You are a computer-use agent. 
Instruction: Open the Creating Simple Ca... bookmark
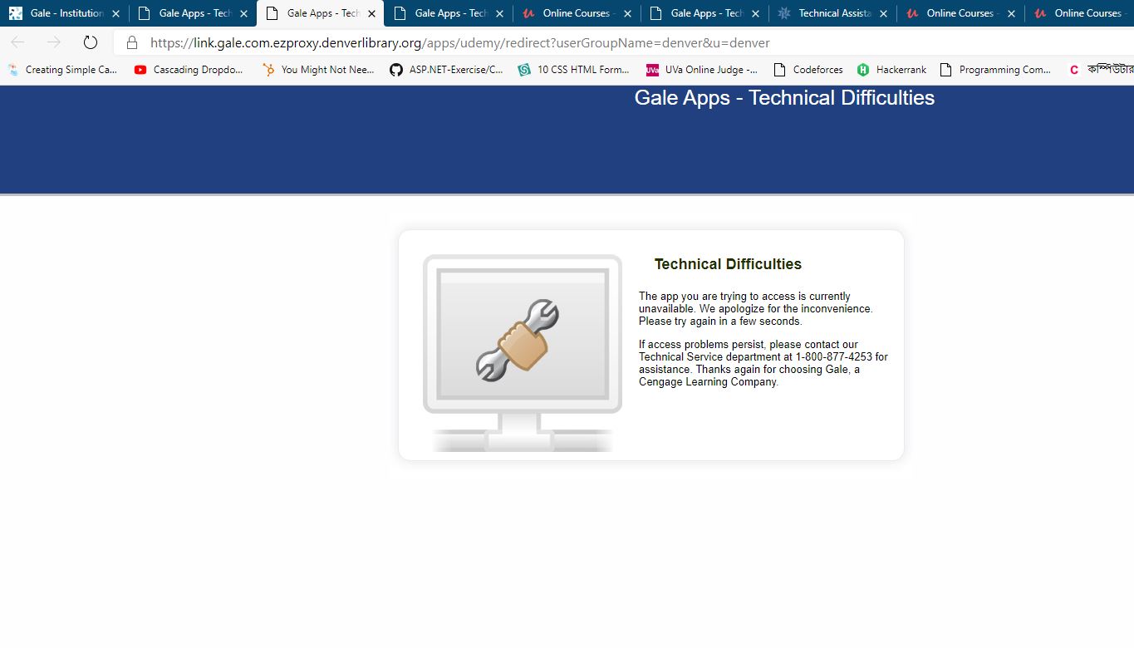pyautogui.click(x=62, y=70)
